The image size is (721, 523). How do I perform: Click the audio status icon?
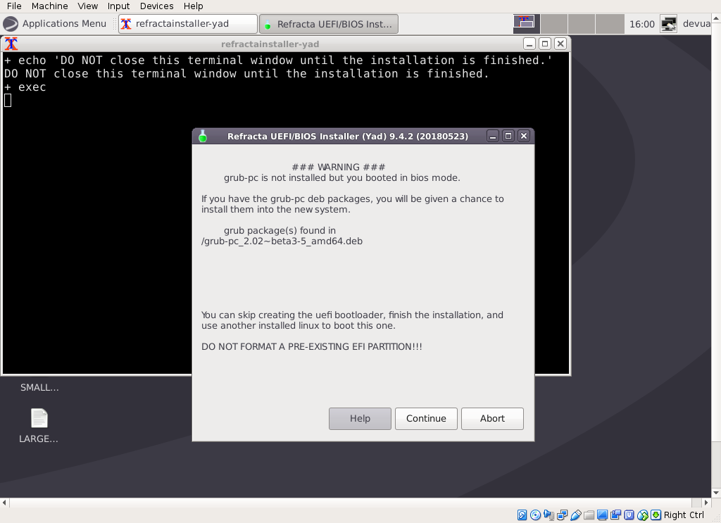pyautogui.click(x=548, y=515)
